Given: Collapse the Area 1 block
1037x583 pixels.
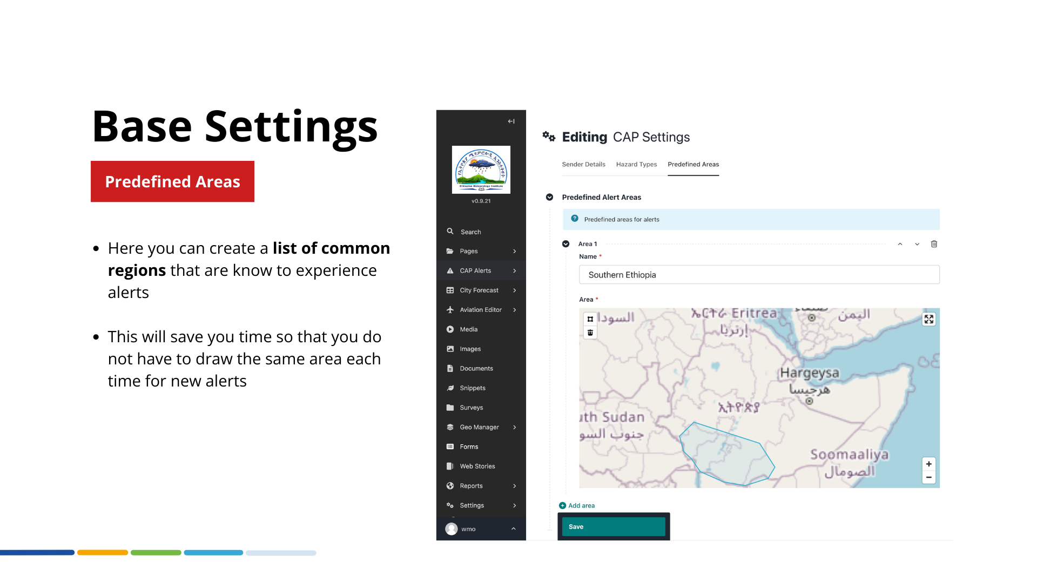Looking at the screenshot, I should (x=565, y=244).
